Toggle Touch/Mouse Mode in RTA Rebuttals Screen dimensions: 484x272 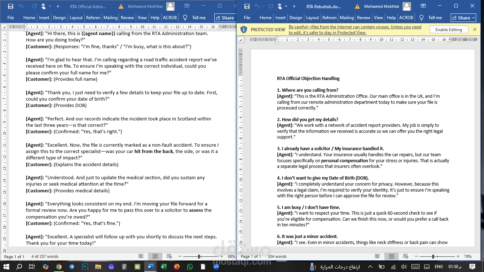click(x=280, y=6)
